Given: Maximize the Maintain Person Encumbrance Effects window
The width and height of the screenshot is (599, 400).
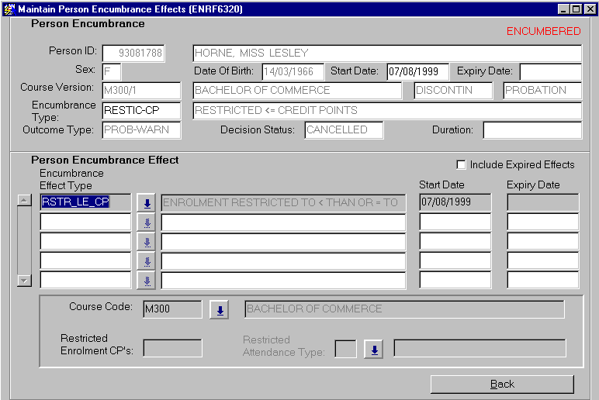Looking at the screenshot, I should [576, 9].
